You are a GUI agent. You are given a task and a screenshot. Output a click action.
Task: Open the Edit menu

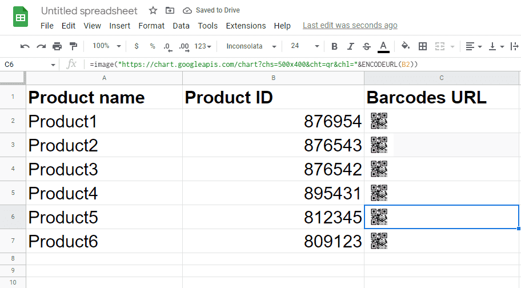[x=69, y=26]
